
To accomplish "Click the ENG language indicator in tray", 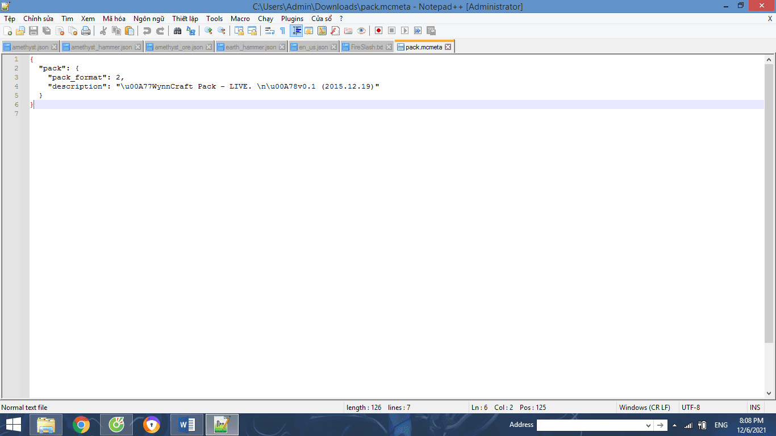I will coord(721,425).
